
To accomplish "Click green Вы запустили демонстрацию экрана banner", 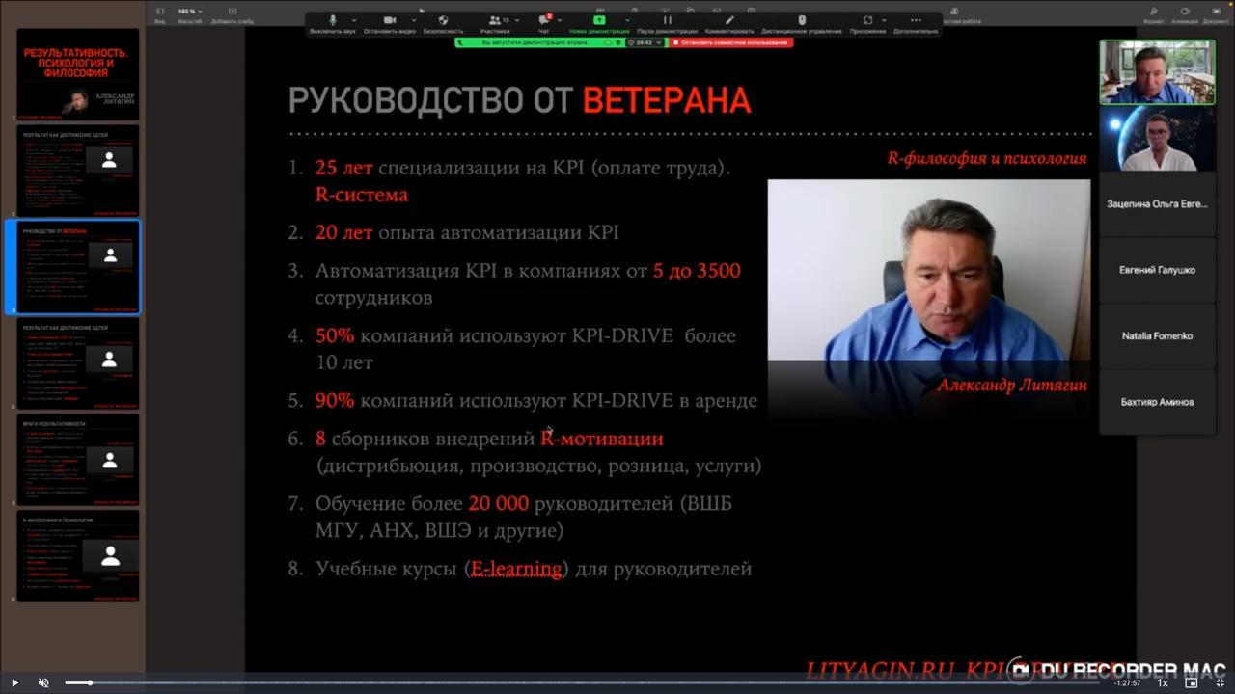I will click(x=534, y=43).
